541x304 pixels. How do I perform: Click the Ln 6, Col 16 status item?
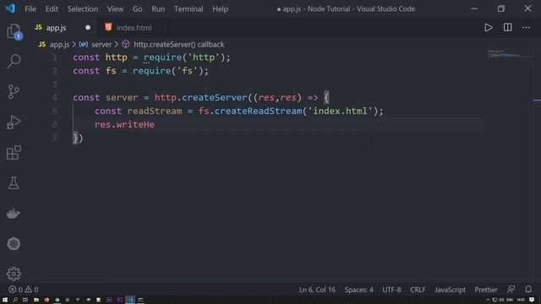(x=317, y=290)
